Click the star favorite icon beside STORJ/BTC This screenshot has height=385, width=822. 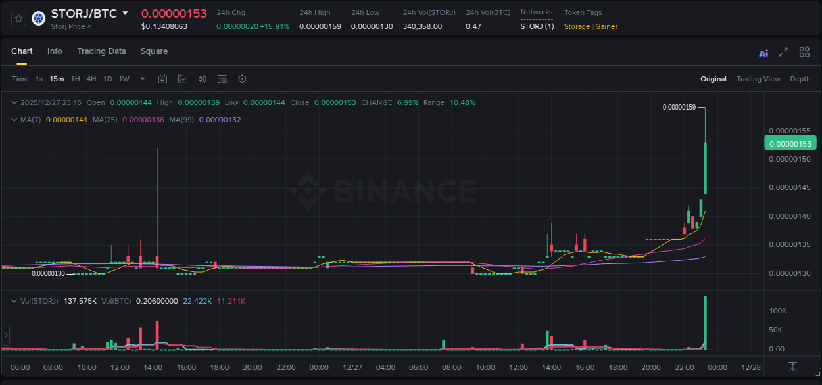[18, 18]
